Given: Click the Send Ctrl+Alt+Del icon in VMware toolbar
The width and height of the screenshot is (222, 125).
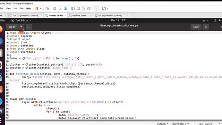Looking at the screenshot, I should point(47,8).
